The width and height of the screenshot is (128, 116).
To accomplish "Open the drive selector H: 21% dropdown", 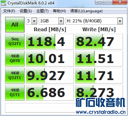I will click(94, 21).
